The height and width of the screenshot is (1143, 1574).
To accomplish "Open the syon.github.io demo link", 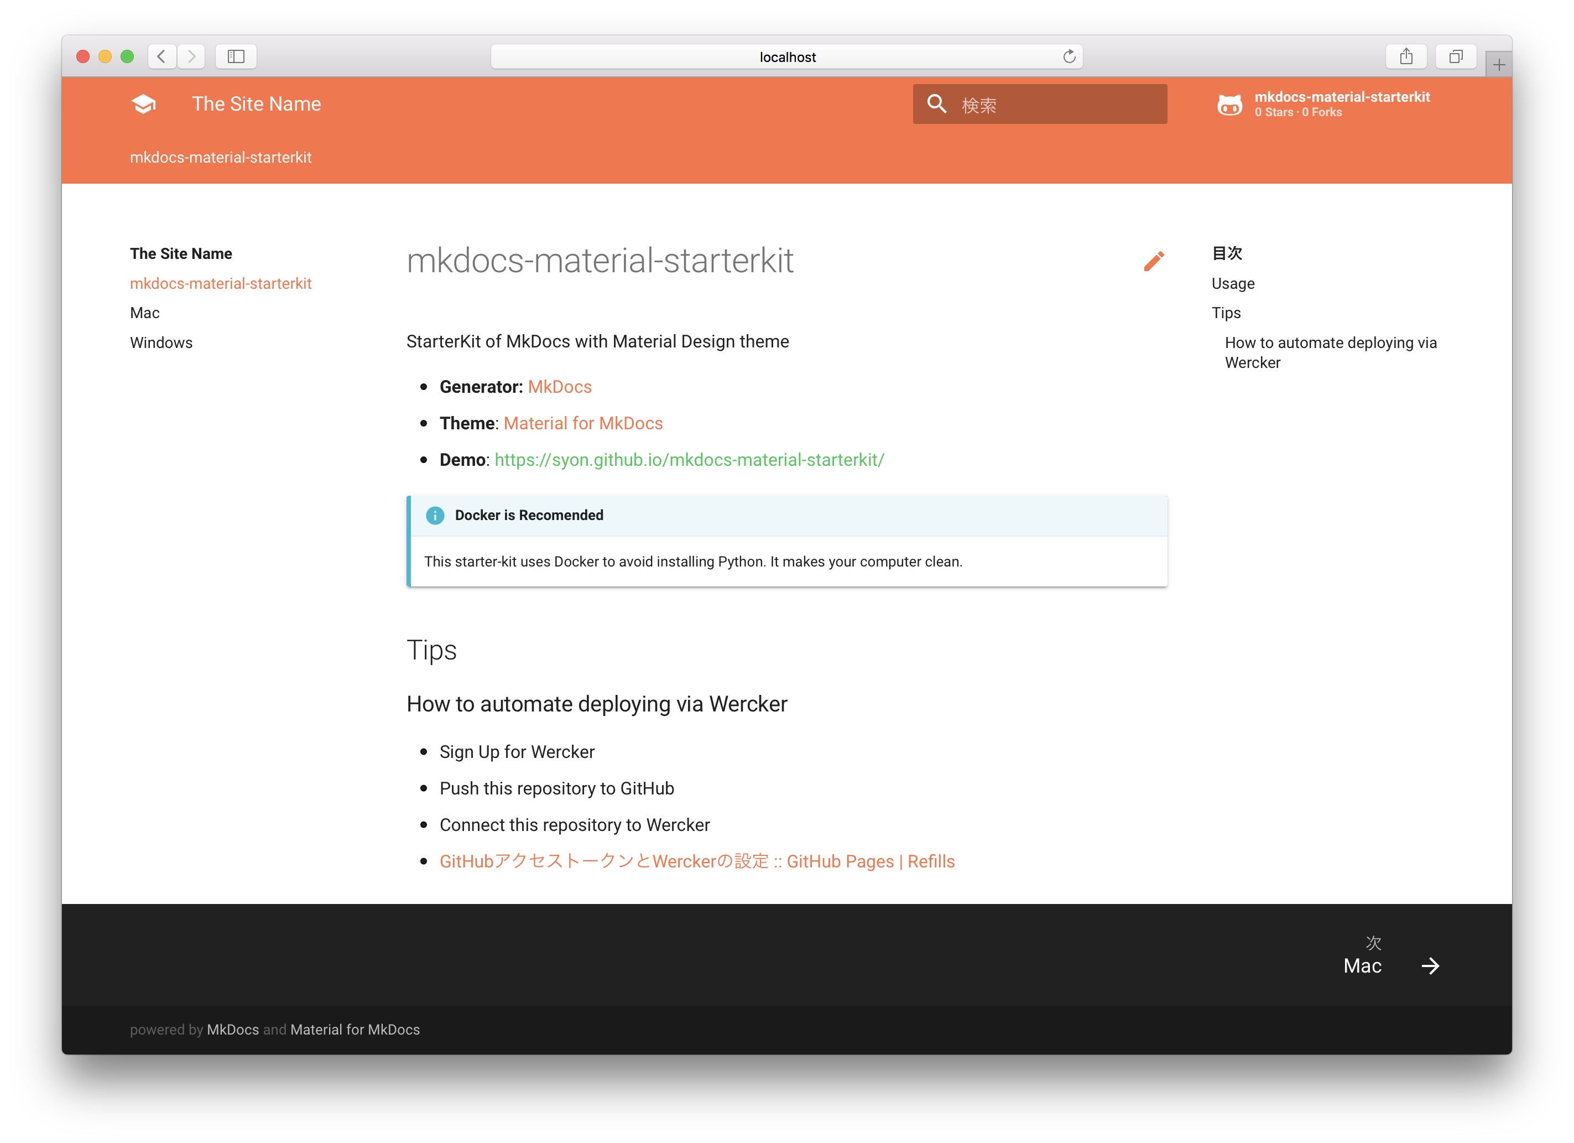I will click(689, 460).
